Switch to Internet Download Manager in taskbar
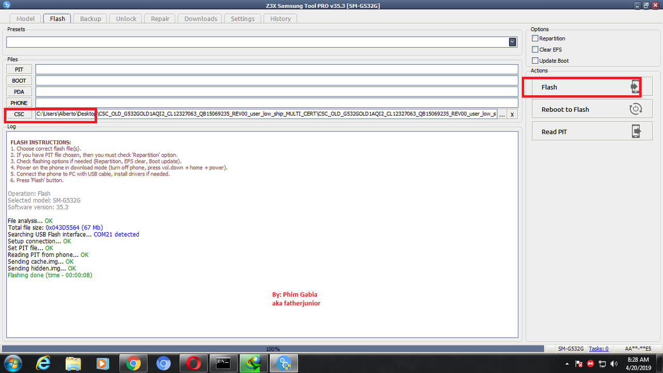 254,363
